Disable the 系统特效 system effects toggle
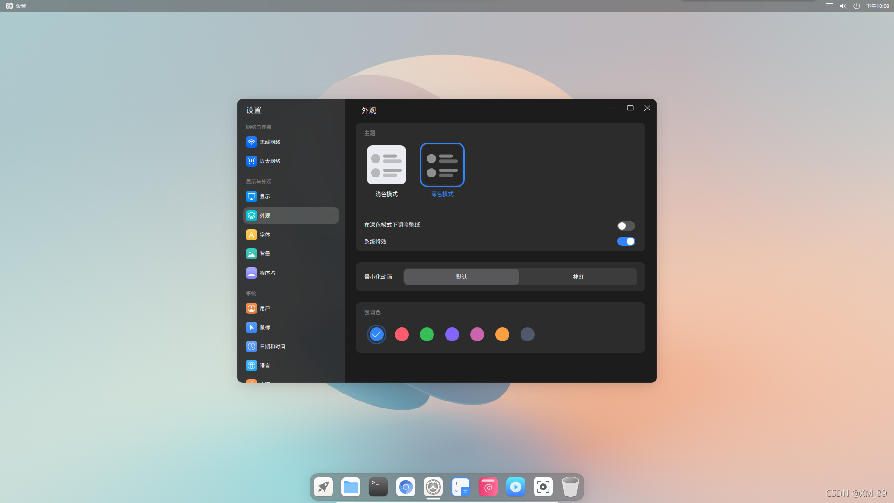 [626, 241]
